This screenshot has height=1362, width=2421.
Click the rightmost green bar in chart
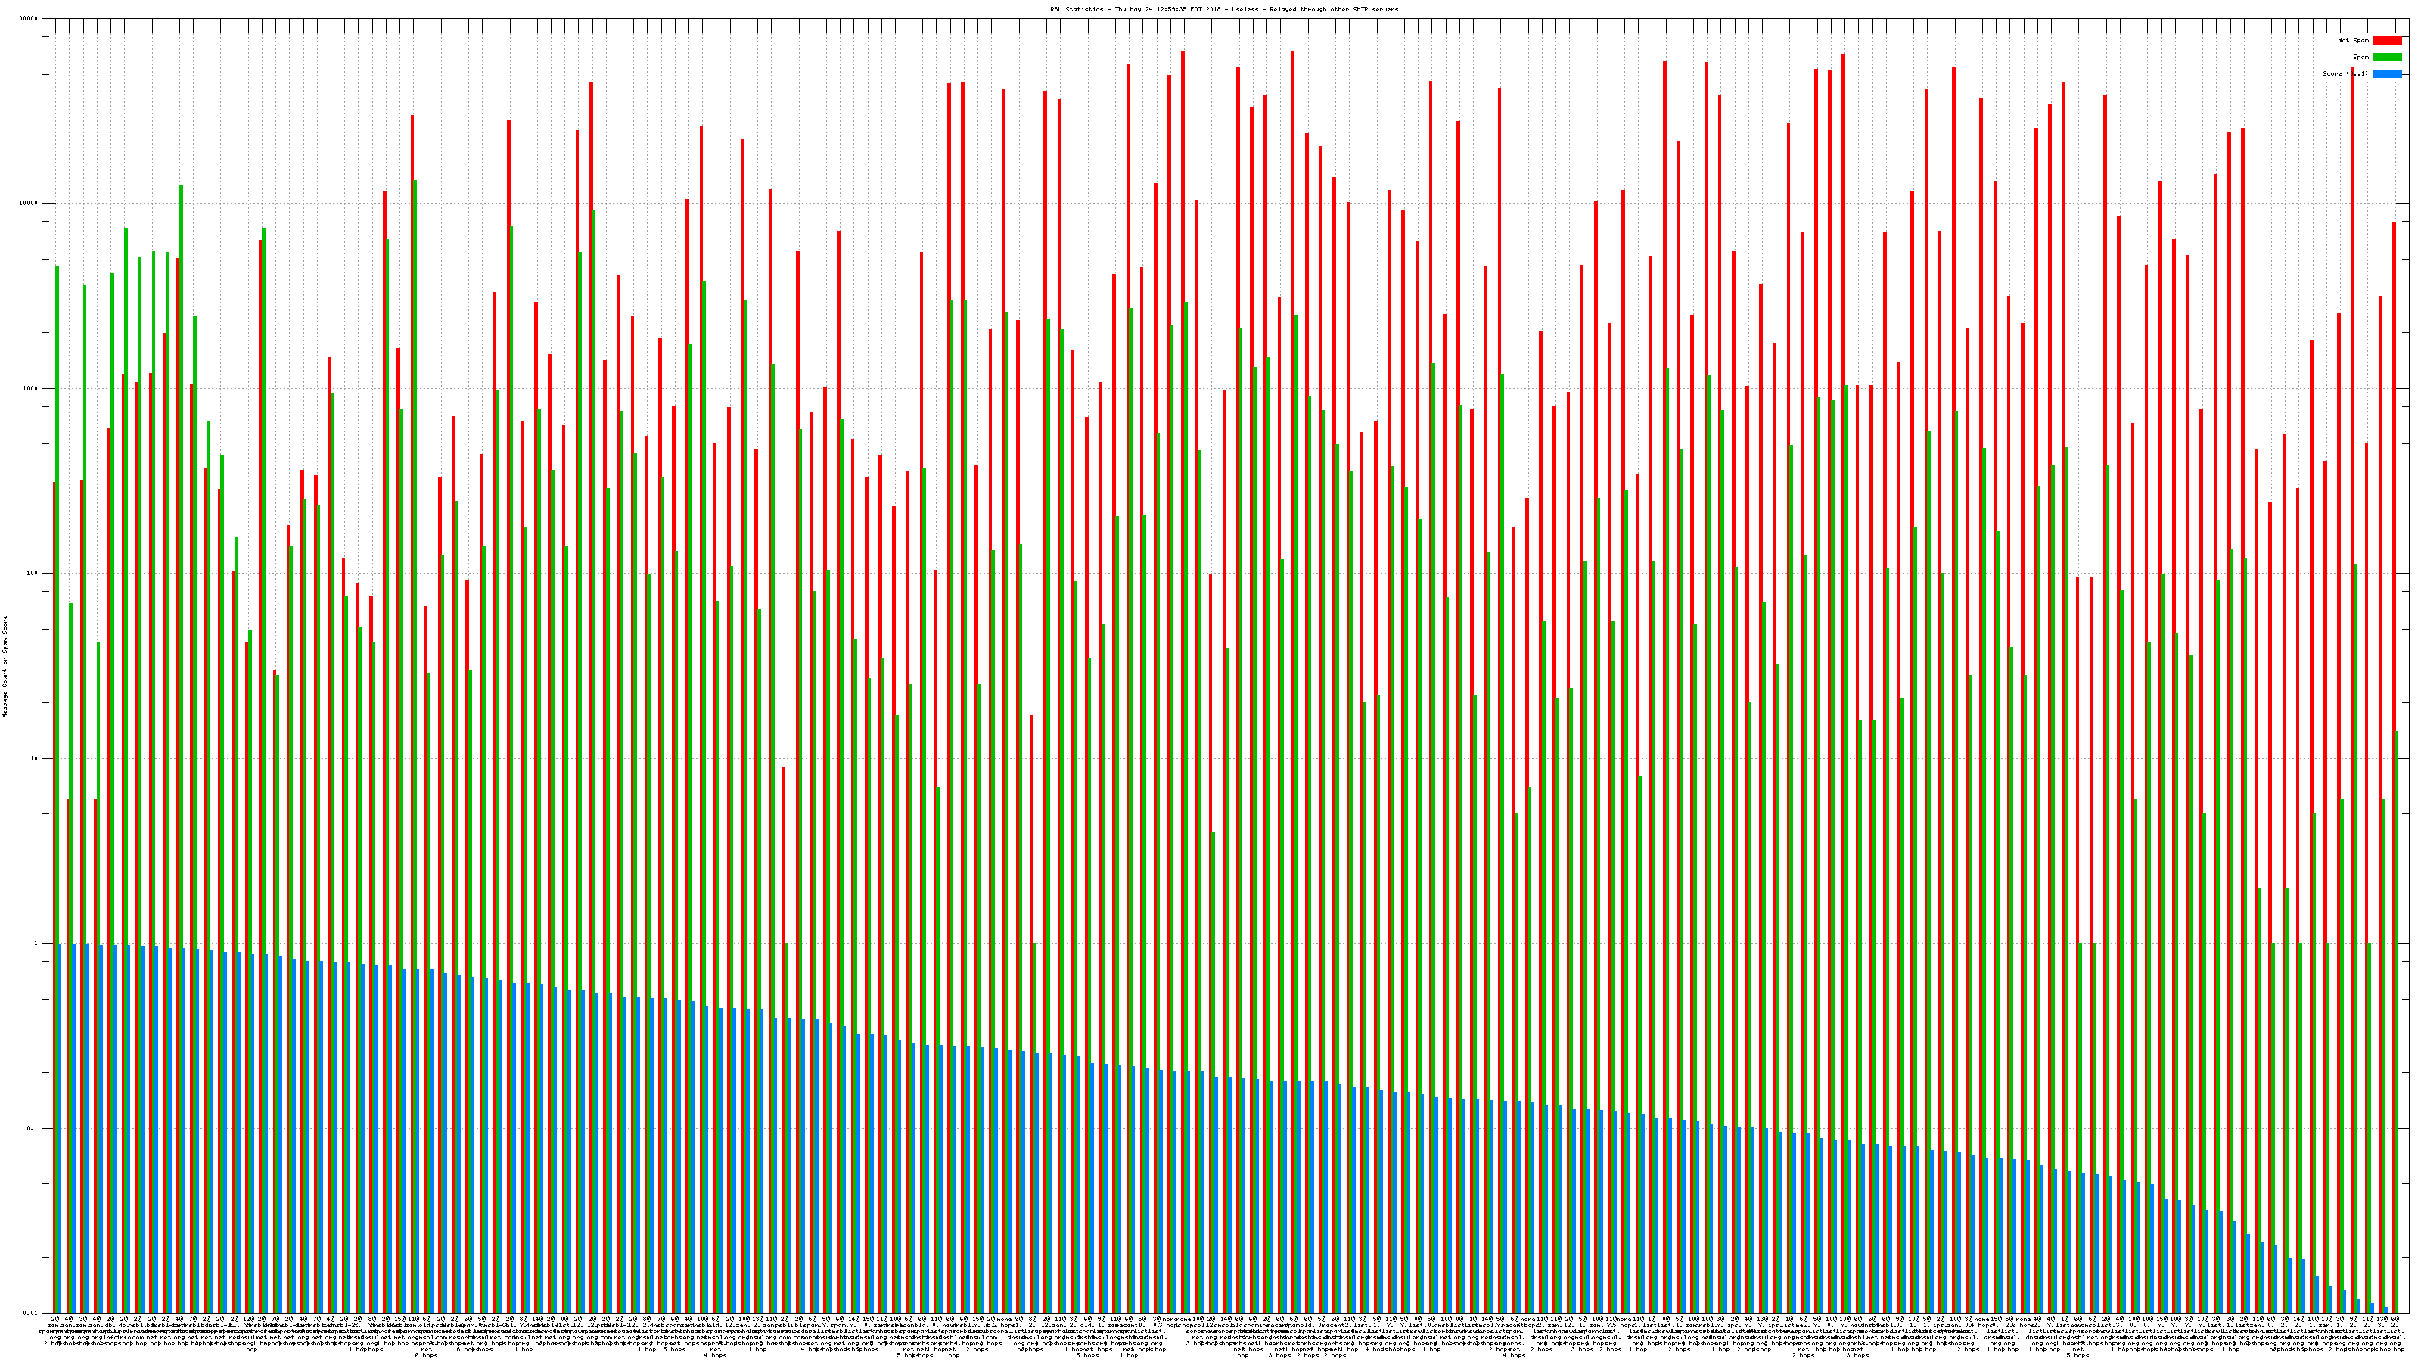2398,1025
